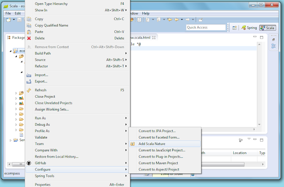
Task: Click the Copy Qualified Name icon
Action: [29, 25]
